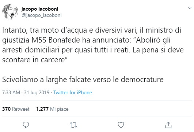The image size is (194, 132).
Task: Like the tweet with the heart icon
Action: pyautogui.click(x=121, y=125)
